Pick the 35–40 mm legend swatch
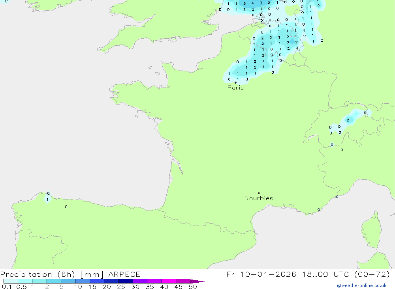The image size is (395, 289). click(154, 281)
